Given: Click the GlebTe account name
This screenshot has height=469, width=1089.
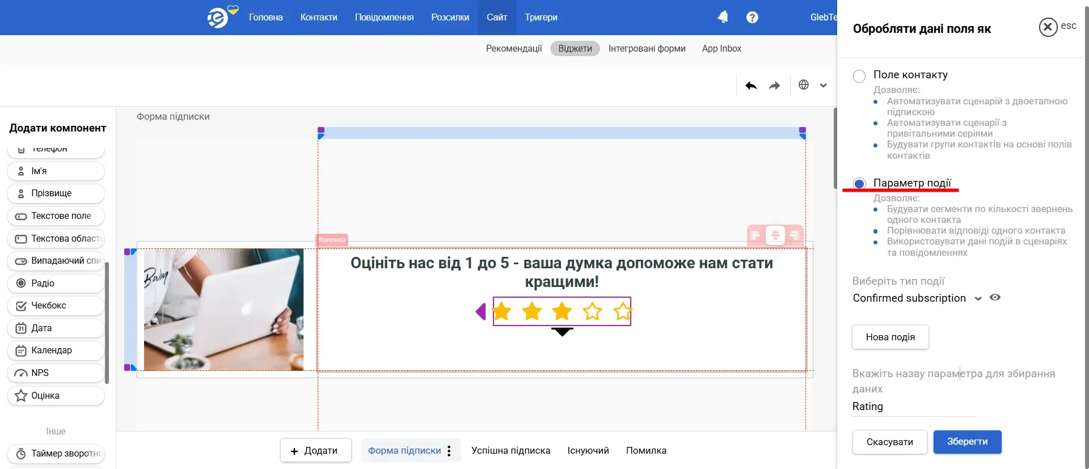Looking at the screenshot, I should [824, 18].
